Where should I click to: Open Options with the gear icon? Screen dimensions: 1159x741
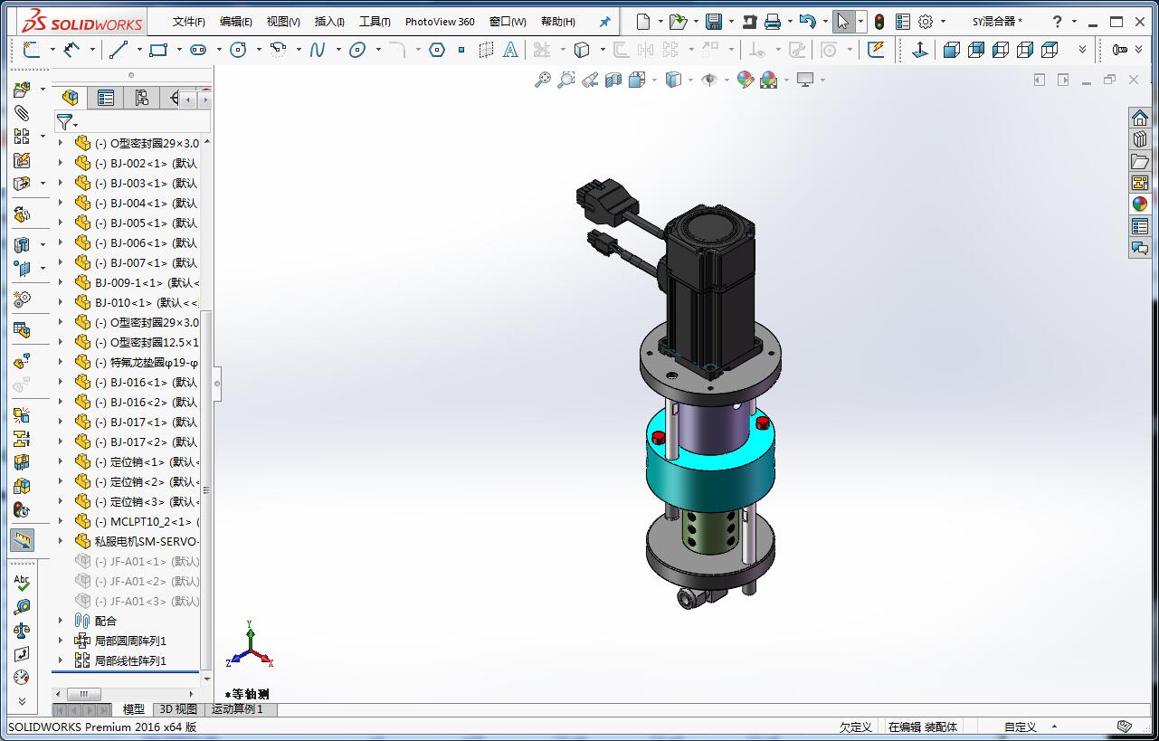925,21
